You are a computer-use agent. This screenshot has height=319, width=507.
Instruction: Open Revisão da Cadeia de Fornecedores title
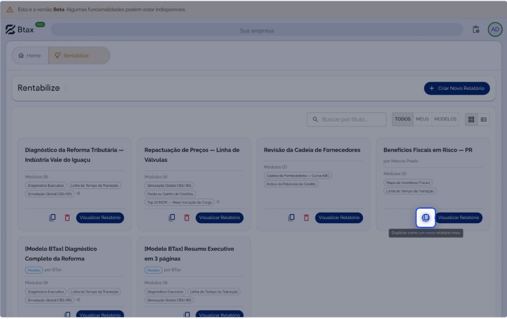[x=312, y=150]
